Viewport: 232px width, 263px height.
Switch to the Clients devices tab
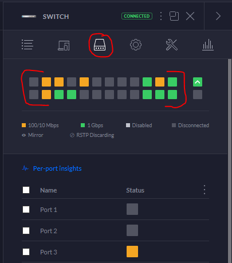click(64, 45)
